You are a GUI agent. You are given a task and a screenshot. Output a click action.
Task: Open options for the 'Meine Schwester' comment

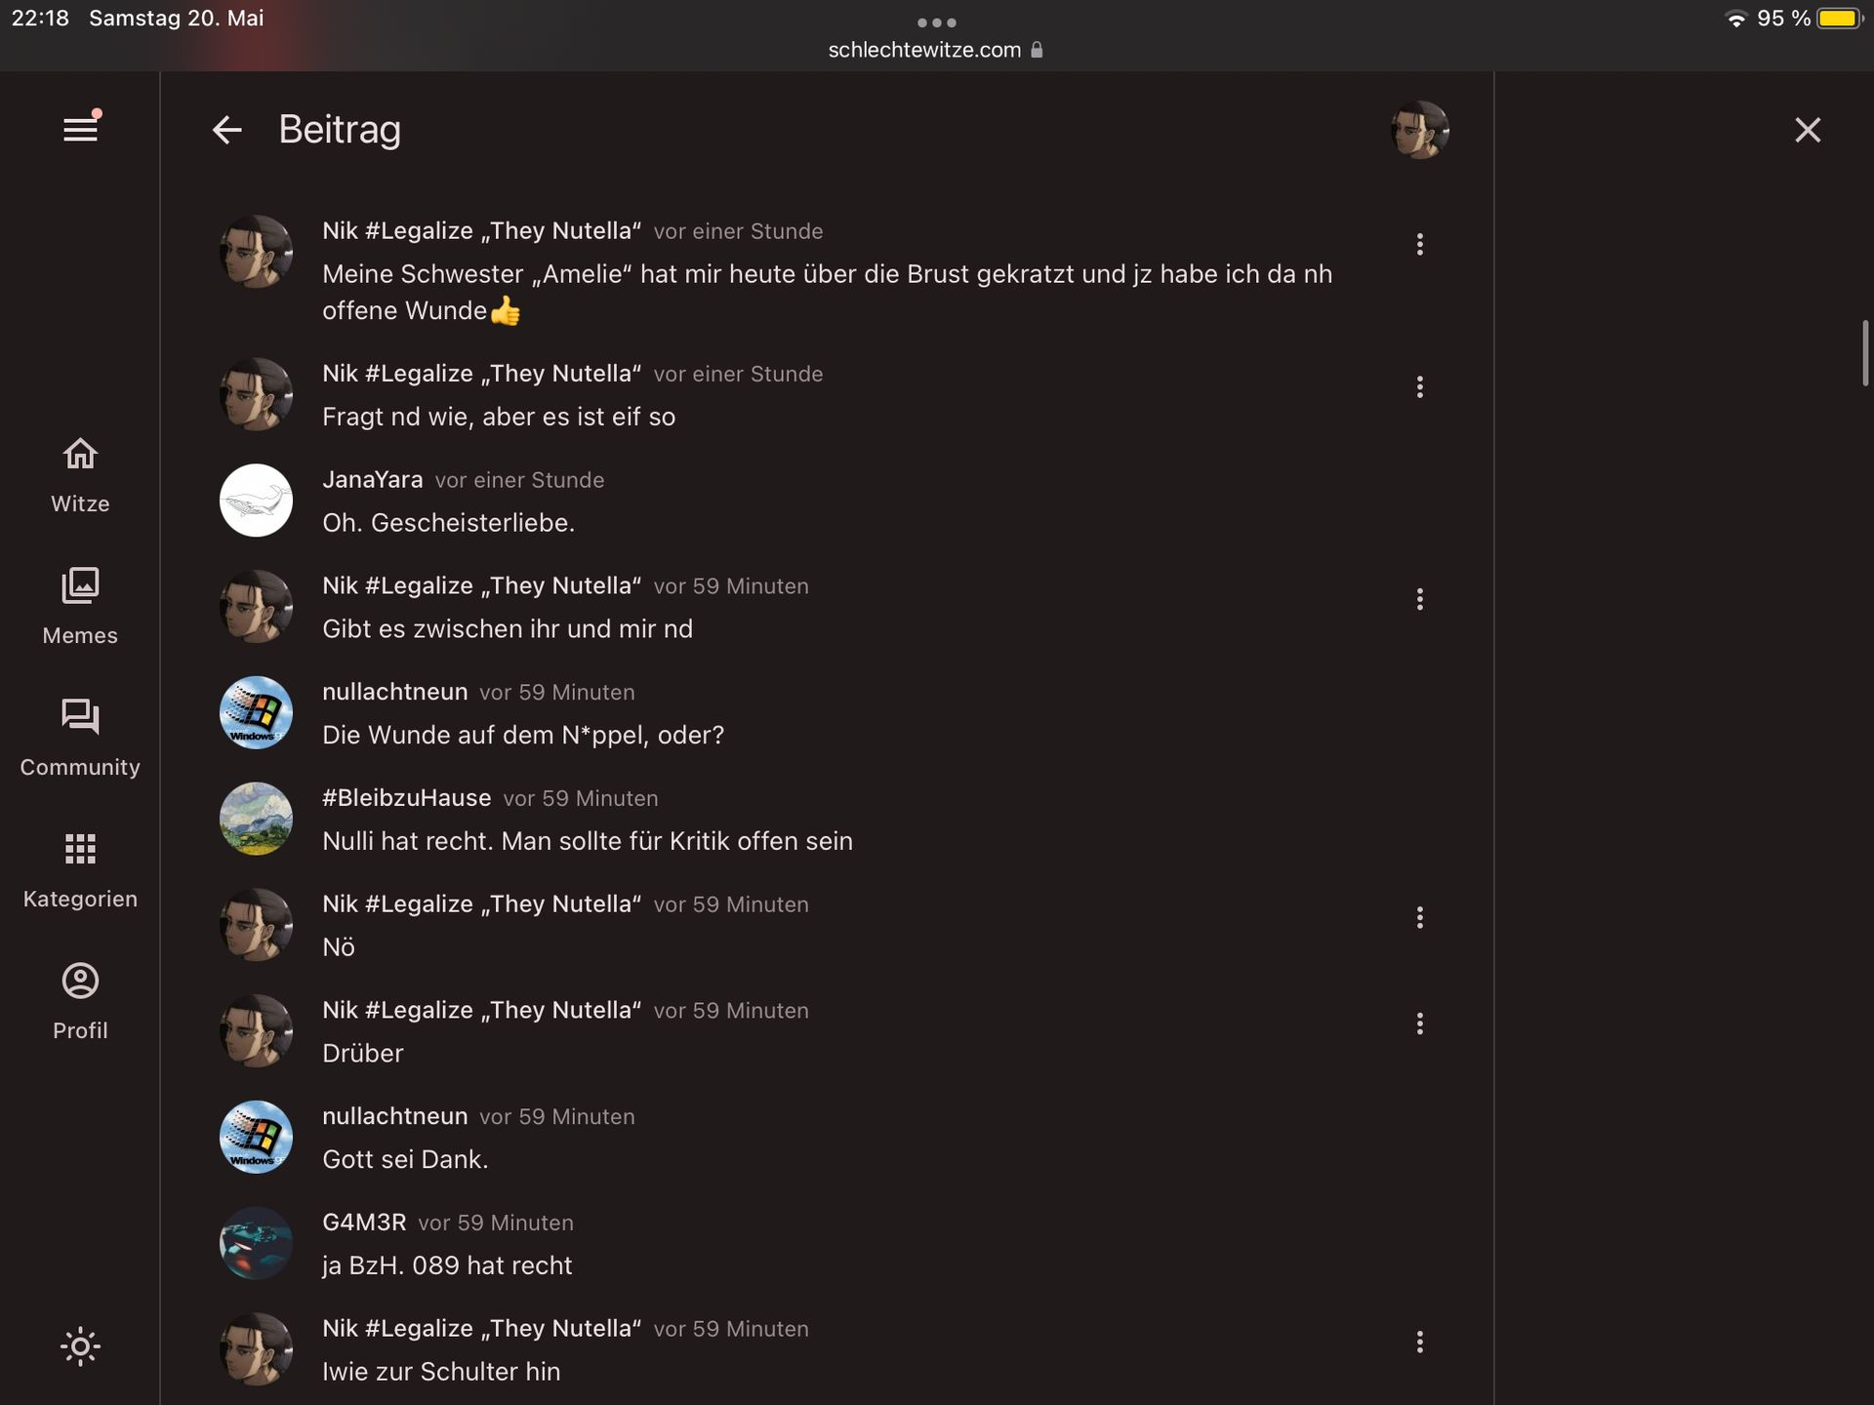[1419, 244]
